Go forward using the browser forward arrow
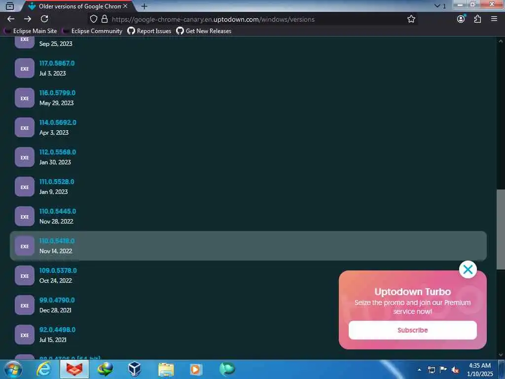 (28, 19)
